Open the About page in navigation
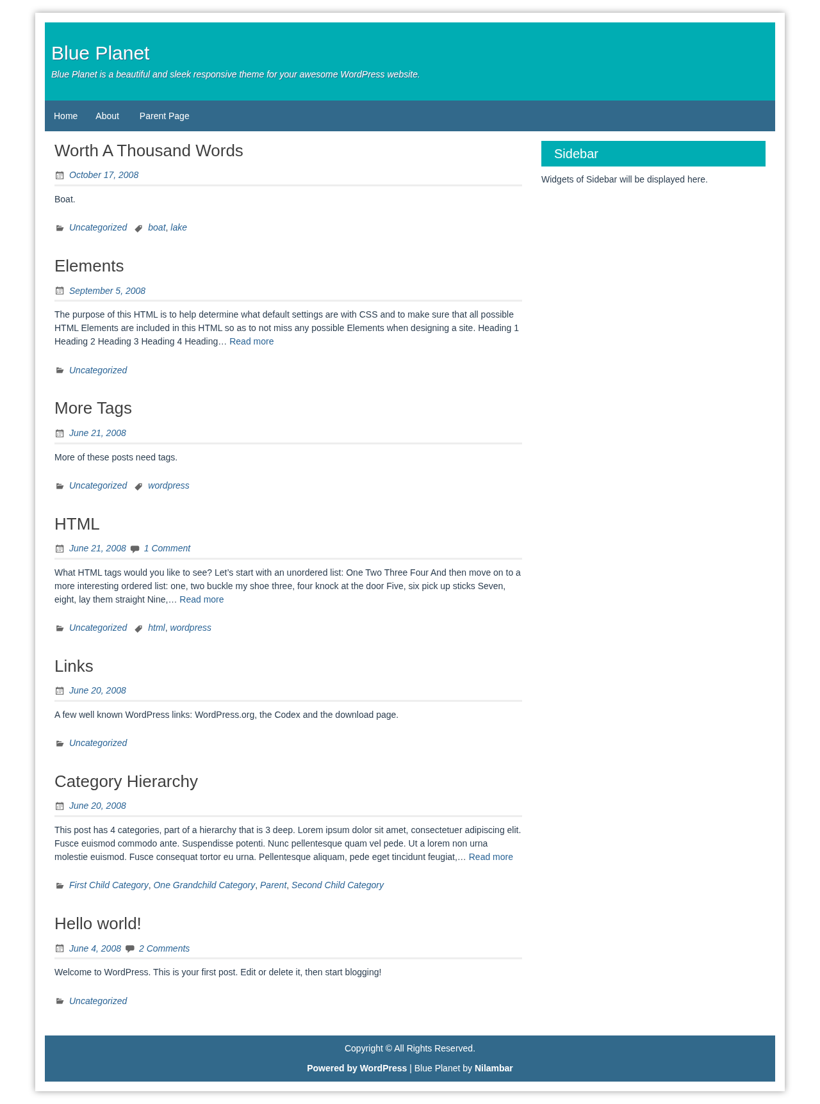820x1104 pixels. click(x=107, y=116)
